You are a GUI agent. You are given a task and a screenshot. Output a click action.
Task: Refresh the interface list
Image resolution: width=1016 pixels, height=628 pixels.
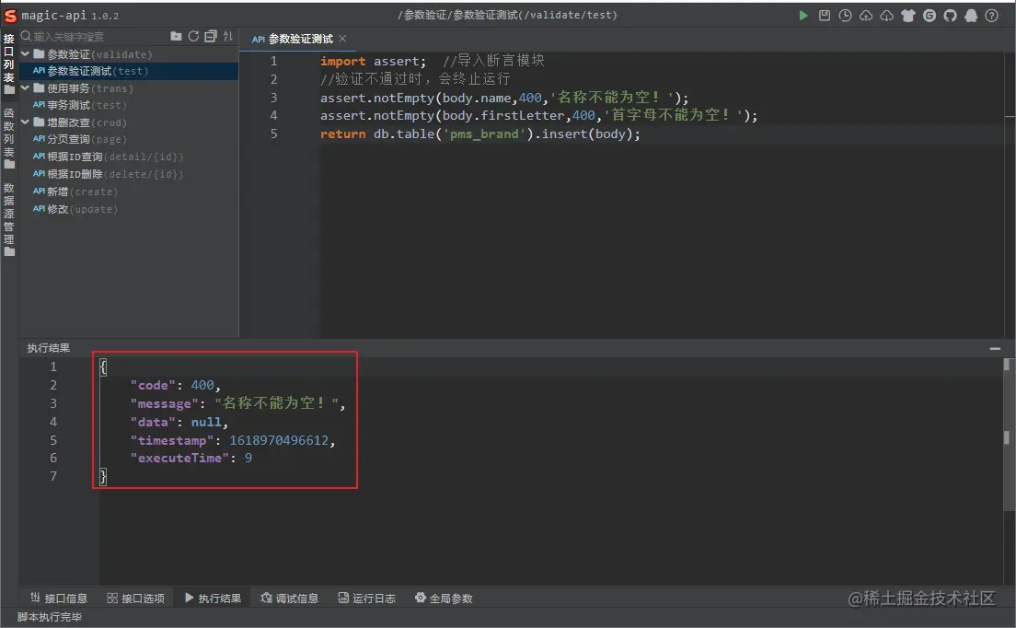click(x=193, y=36)
